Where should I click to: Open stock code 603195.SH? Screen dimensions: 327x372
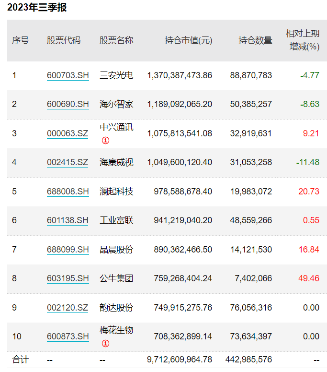click(x=68, y=278)
